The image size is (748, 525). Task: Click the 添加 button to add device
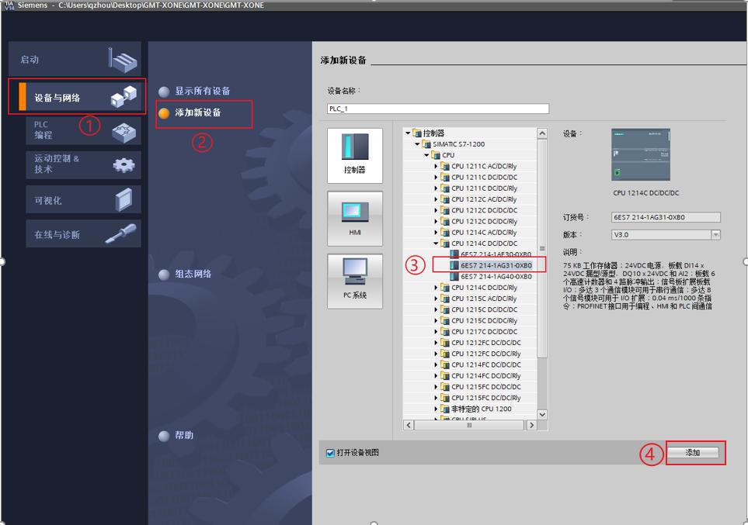[694, 453]
